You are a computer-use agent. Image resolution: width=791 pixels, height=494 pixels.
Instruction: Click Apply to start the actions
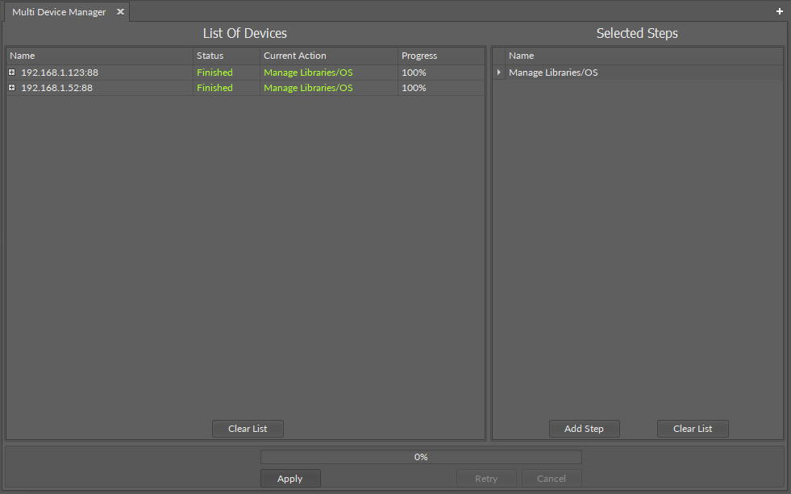(x=290, y=478)
